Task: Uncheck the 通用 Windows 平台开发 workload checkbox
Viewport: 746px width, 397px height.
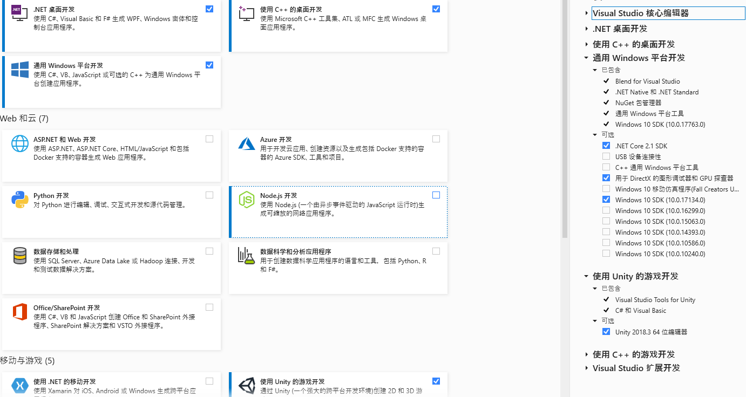Action: (209, 65)
